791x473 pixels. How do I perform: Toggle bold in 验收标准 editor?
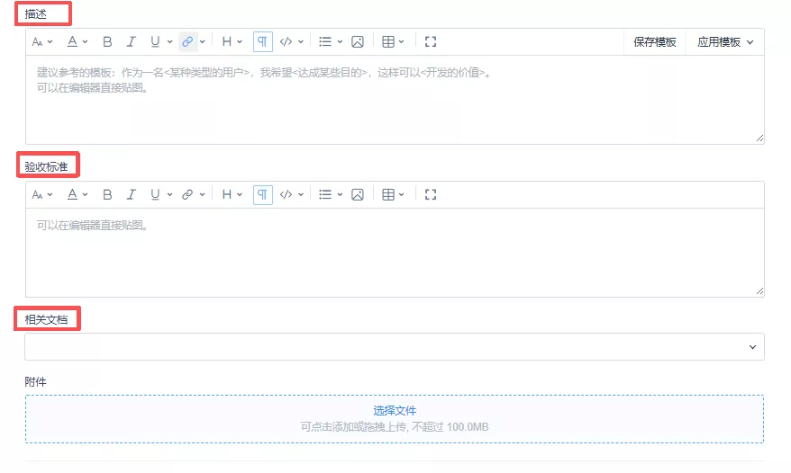pyautogui.click(x=107, y=194)
